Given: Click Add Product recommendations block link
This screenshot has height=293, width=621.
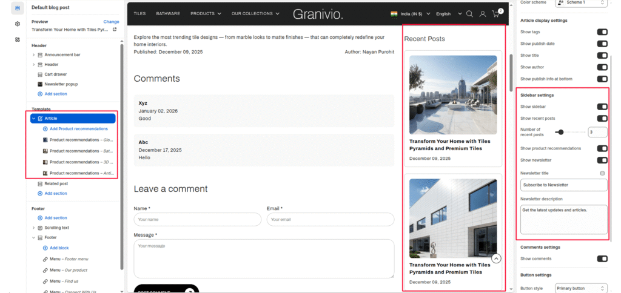Looking at the screenshot, I should coord(79,129).
